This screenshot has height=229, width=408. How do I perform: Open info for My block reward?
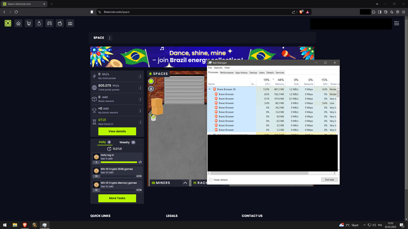click(140, 110)
